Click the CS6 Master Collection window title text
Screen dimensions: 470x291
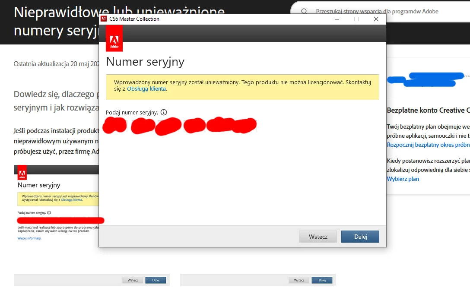click(x=134, y=19)
